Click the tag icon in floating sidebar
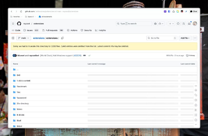 (x=196, y=95)
